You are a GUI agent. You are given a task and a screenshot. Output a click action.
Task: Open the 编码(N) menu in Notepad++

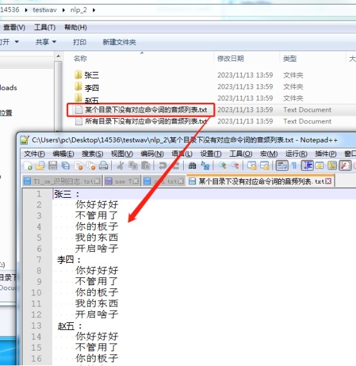coord(152,154)
